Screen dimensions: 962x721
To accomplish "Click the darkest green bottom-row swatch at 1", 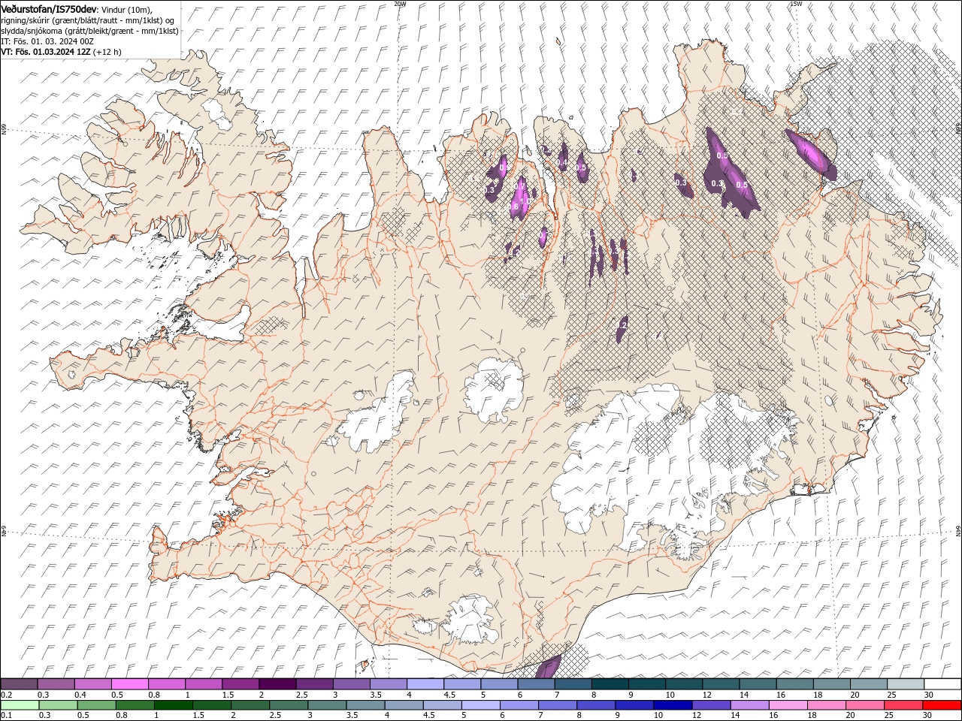I will click(173, 705).
